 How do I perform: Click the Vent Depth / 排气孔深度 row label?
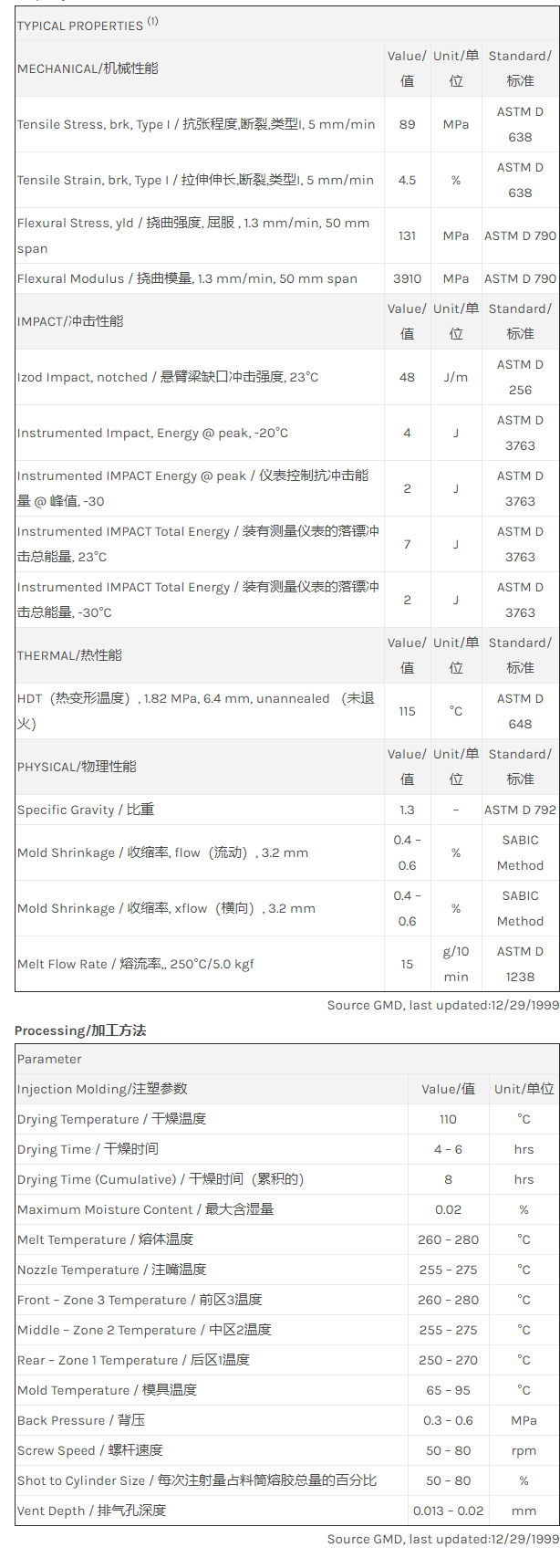[91, 1511]
